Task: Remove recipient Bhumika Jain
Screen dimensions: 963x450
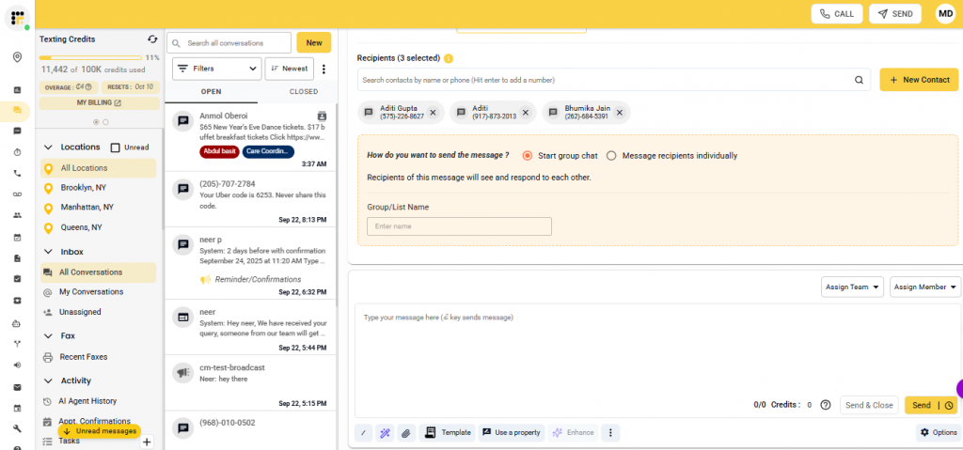Action: point(620,113)
